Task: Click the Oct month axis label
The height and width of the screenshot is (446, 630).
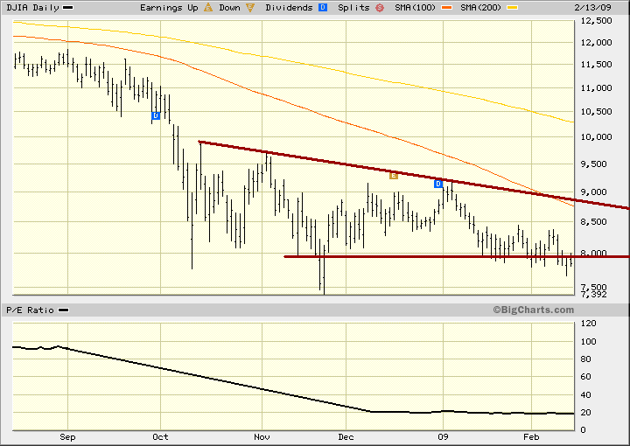Action: pyautogui.click(x=160, y=437)
